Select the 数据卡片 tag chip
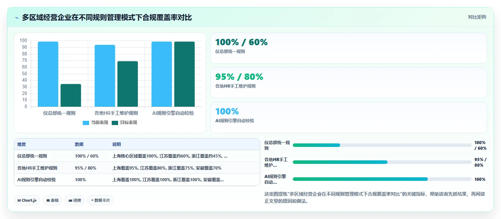501x219 pixels. tap(100, 200)
